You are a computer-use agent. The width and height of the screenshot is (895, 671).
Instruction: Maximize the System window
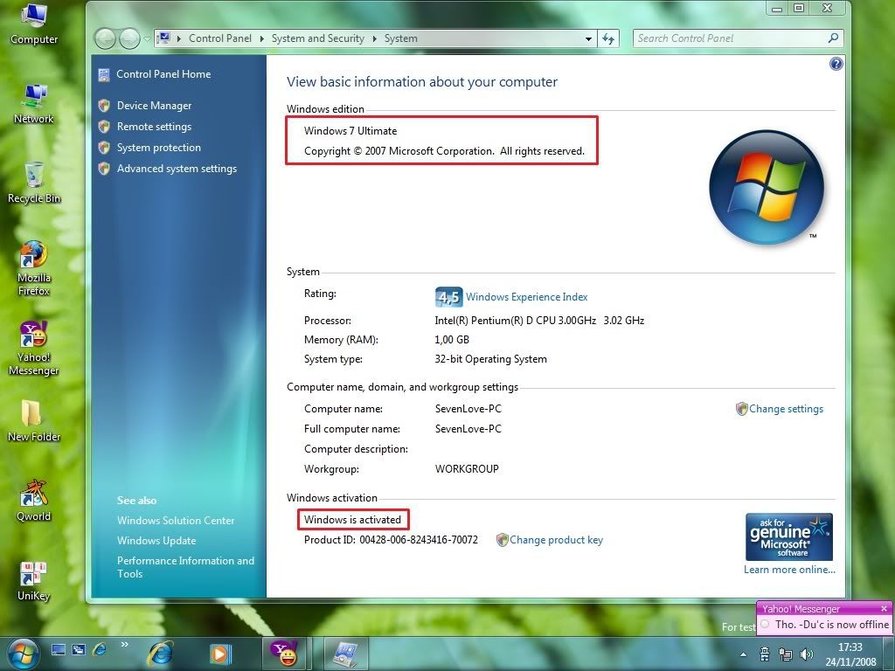799,8
